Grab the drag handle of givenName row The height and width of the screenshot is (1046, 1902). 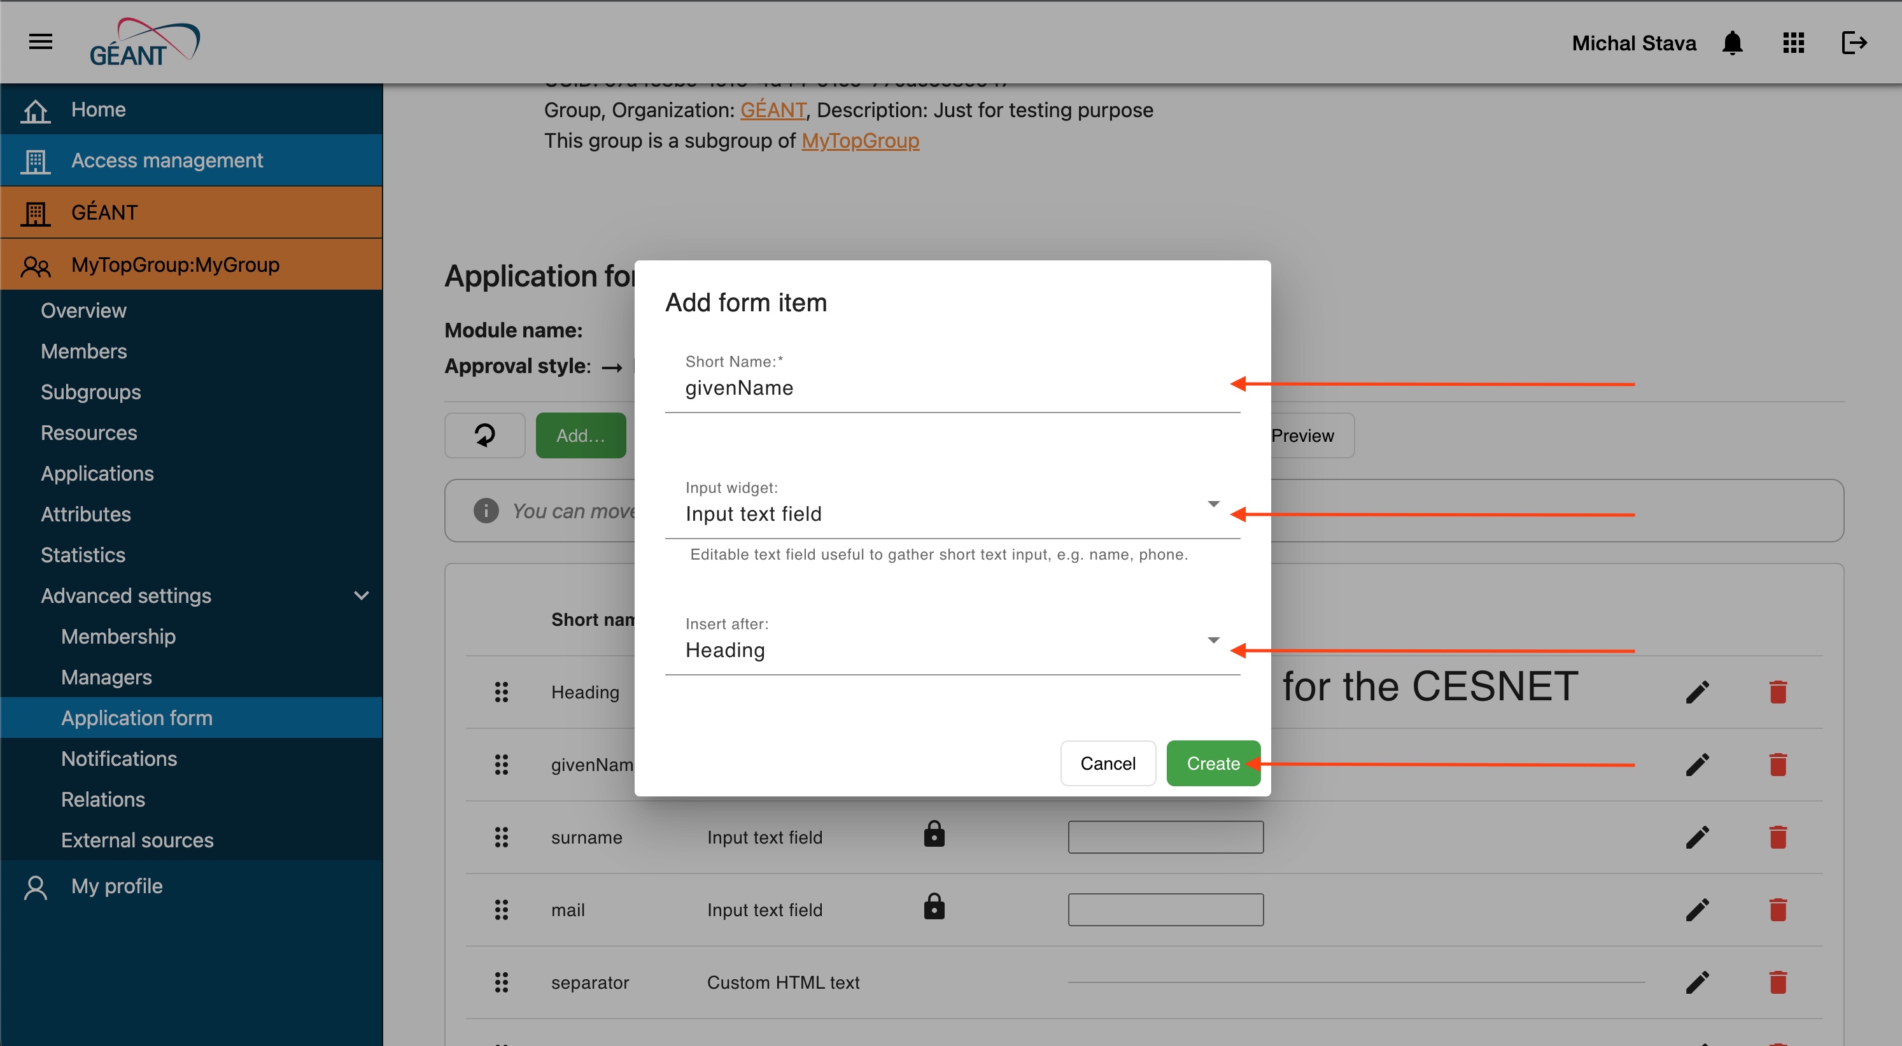point(502,765)
